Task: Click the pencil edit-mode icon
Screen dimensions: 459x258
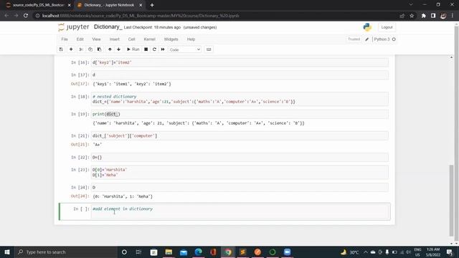Action: [x=366, y=39]
